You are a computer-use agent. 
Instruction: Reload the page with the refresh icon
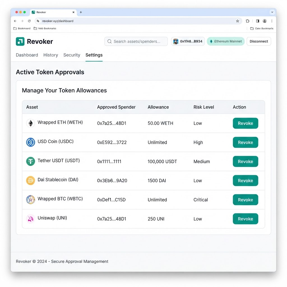tap(29, 21)
